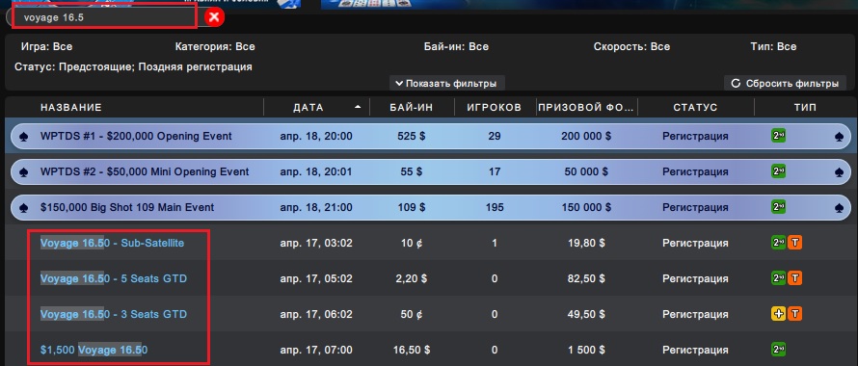Click green type icon in WPTDS #2 row
The width and height of the screenshot is (858, 366).
coord(778,171)
